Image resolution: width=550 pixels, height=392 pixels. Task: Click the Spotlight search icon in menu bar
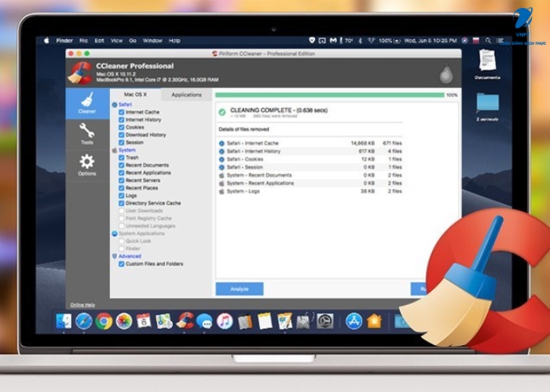(x=488, y=41)
